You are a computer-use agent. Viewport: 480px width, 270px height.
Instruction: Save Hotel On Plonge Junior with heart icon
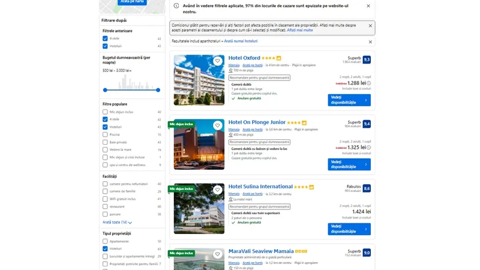(218, 125)
